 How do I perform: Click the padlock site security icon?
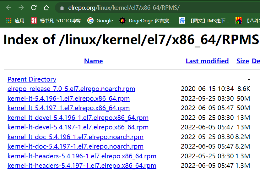[x=62, y=8]
